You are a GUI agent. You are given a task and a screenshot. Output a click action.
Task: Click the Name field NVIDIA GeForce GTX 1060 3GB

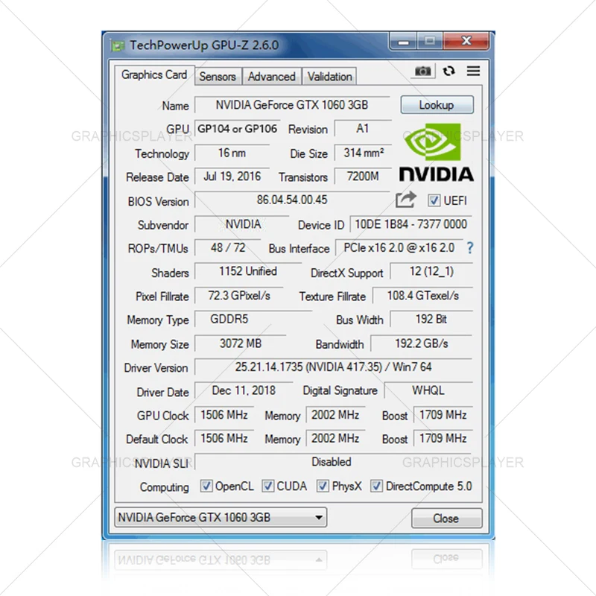coord(292,105)
